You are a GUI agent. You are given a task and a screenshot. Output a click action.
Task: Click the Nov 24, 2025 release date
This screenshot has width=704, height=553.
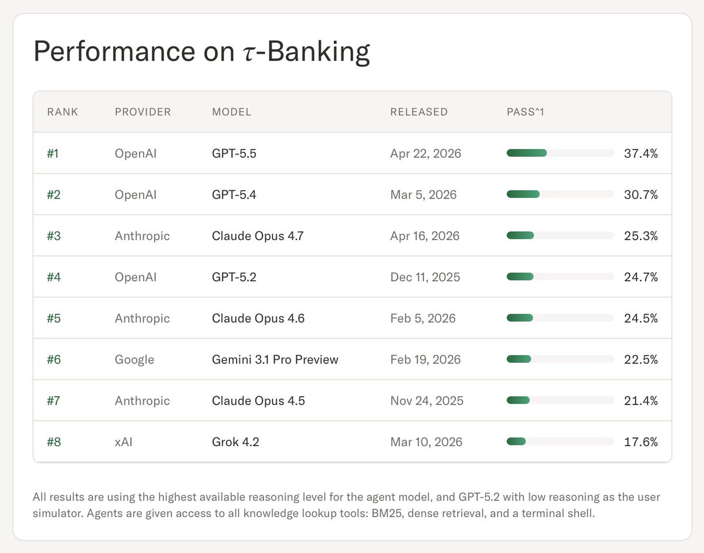coord(427,400)
